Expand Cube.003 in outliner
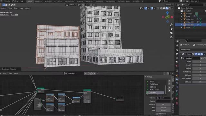206x116 pixels. point(182,25)
